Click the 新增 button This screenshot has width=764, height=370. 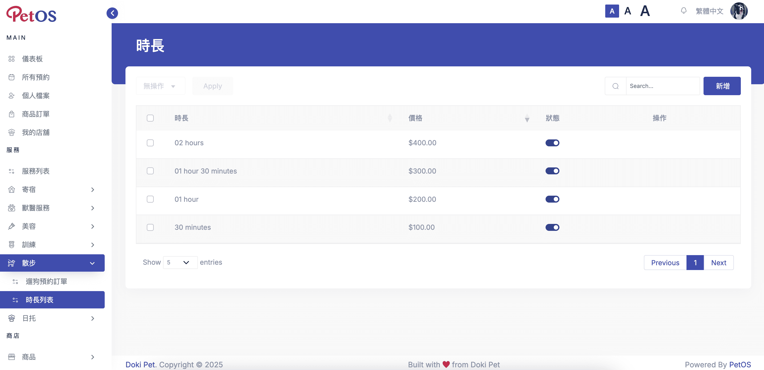coord(722,86)
